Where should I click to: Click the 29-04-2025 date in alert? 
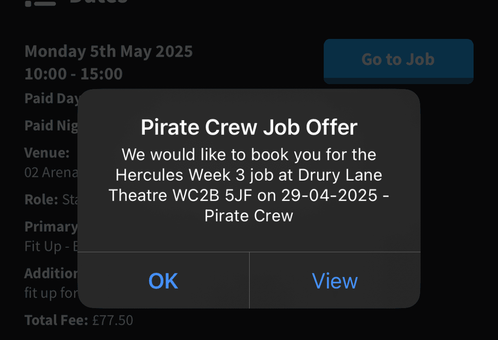tap(329, 195)
